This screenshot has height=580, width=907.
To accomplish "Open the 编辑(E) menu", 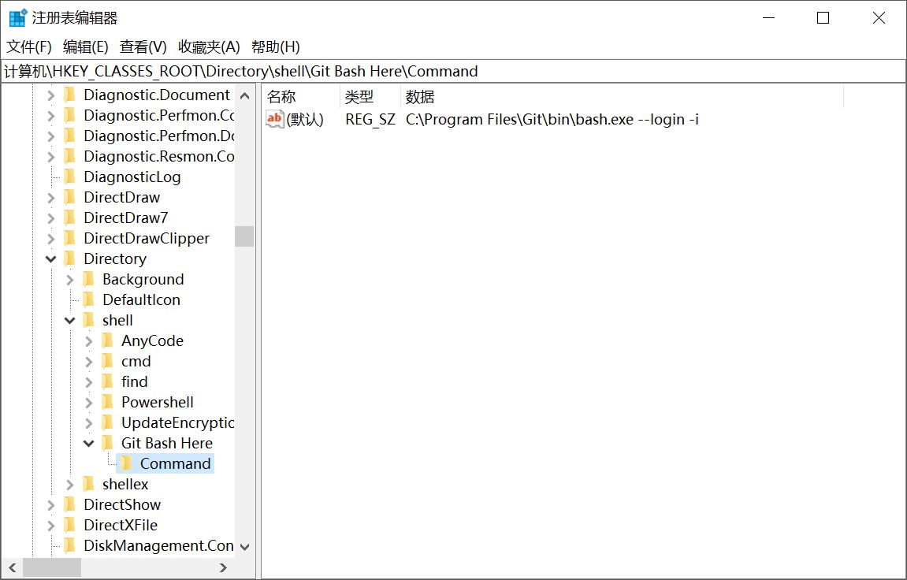I will [x=86, y=46].
